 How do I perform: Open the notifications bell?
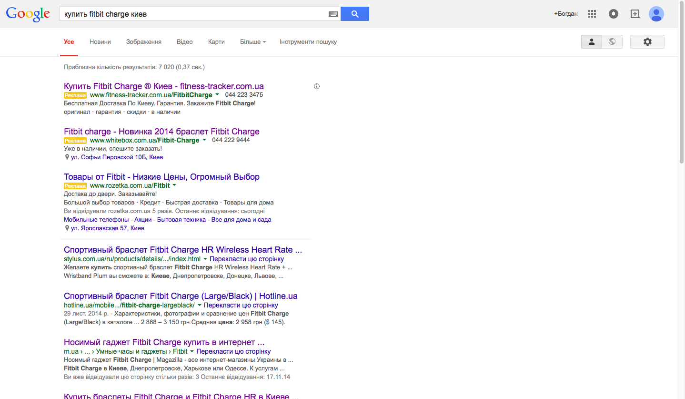click(614, 14)
